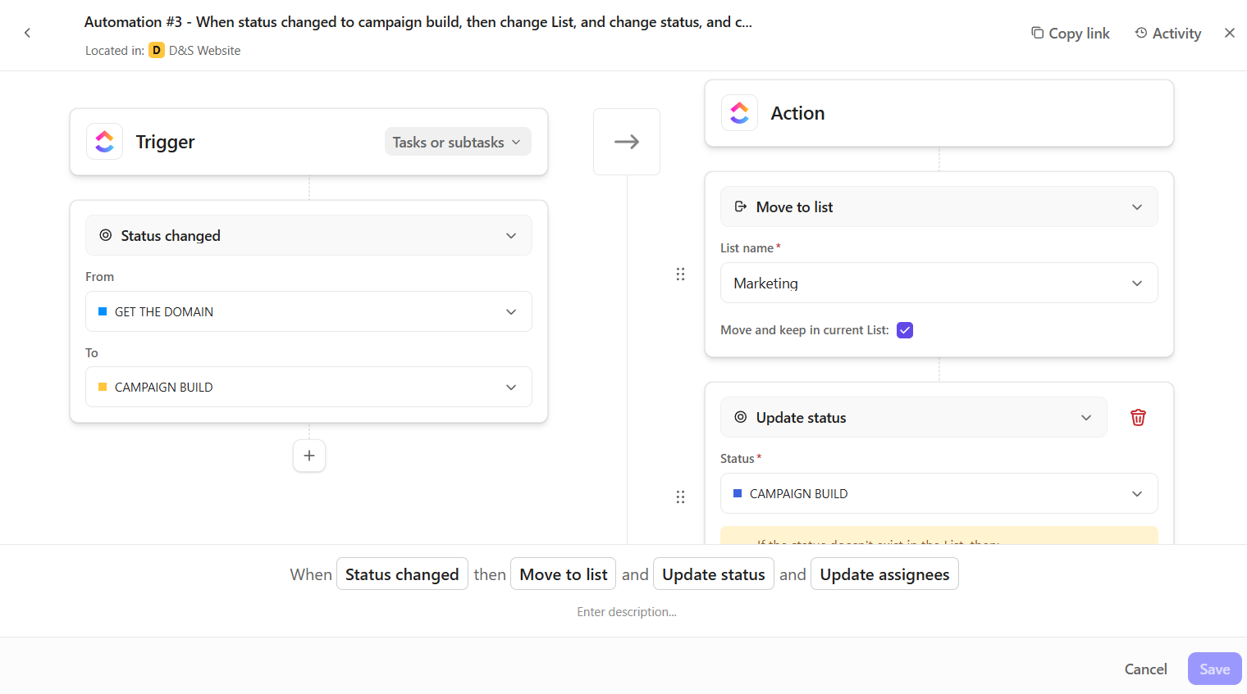Uncheck Move and keep in current List
The height and width of the screenshot is (694, 1247).
[x=905, y=330]
